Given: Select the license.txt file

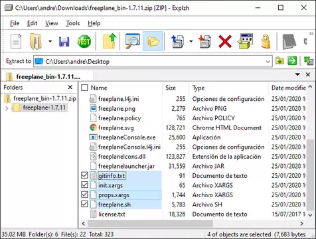Looking at the screenshot, I should pyautogui.click(x=112, y=214).
